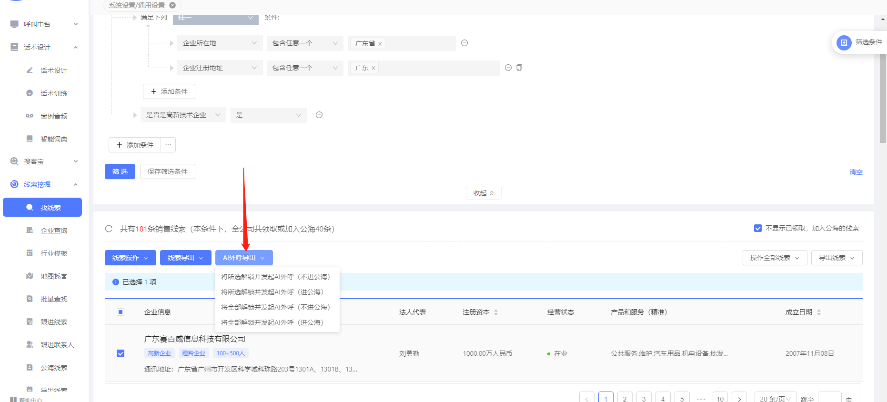This screenshot has width=887, height=402.
Task: Open the 呼叫中台 sidebar menu
Action: point(44,24)
